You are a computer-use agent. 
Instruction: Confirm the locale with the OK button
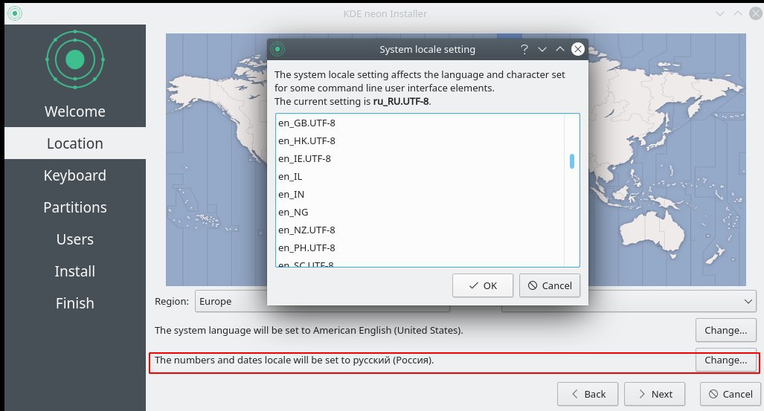click(482, 285)
